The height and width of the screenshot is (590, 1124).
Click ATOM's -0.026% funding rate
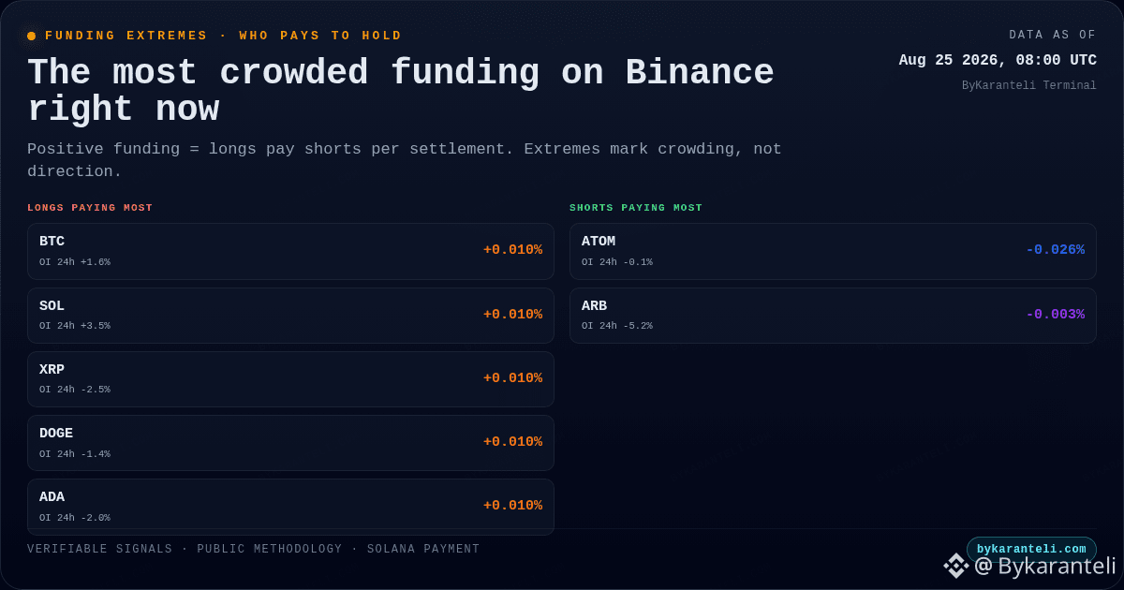(x=1055, y=250)
